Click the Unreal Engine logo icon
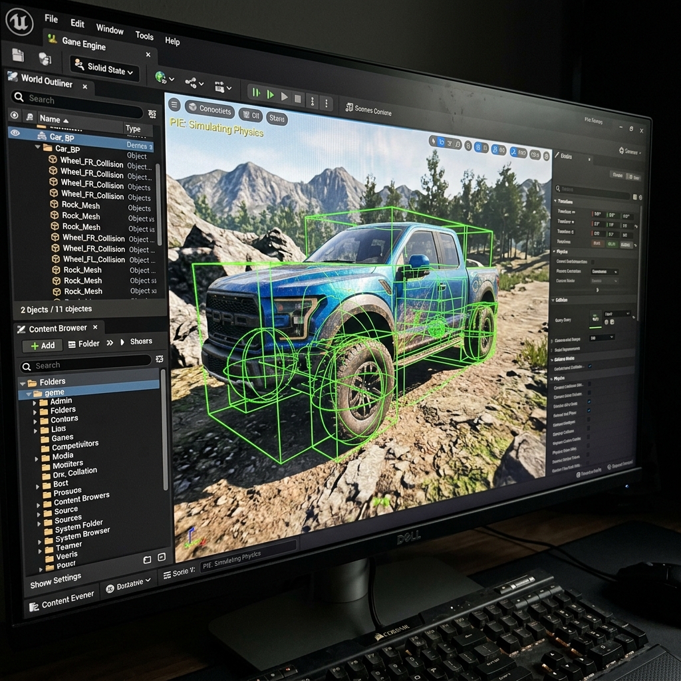 (x=19, y=22)
